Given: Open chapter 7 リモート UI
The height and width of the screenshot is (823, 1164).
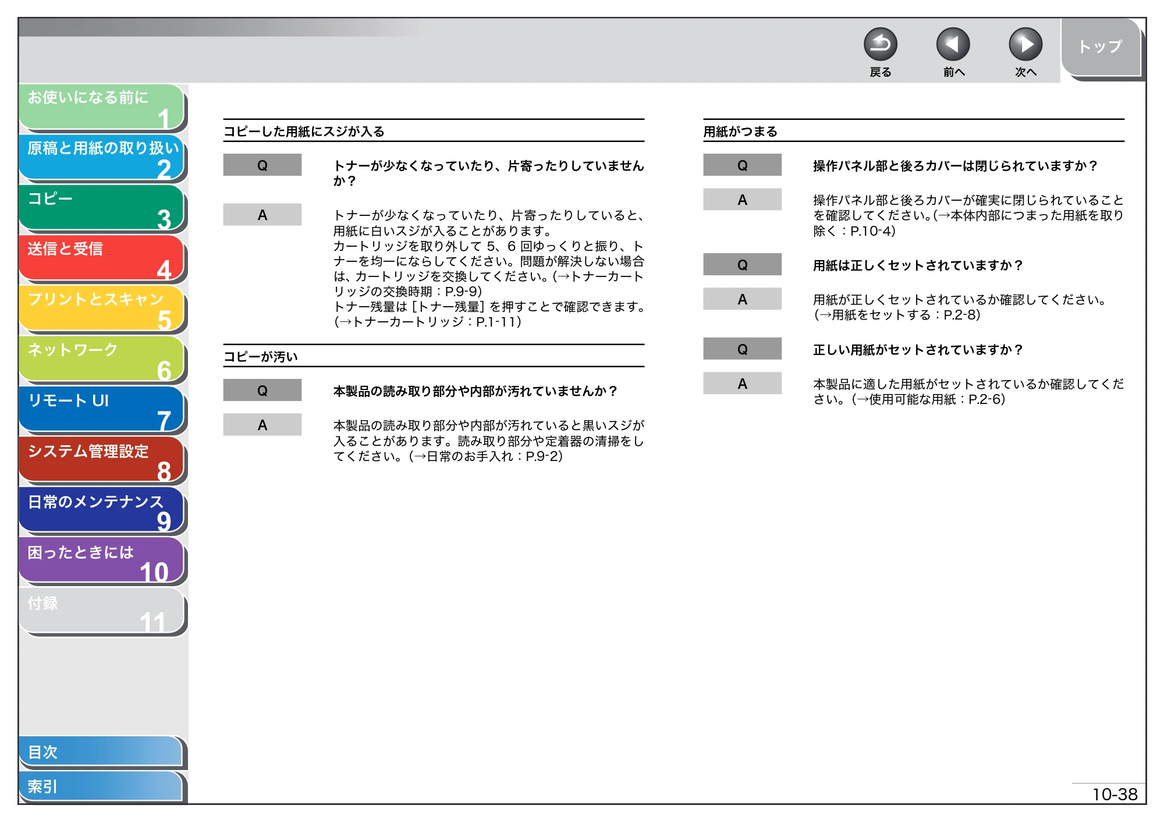Looking at the screenshot, I should [x=101, y=409].
